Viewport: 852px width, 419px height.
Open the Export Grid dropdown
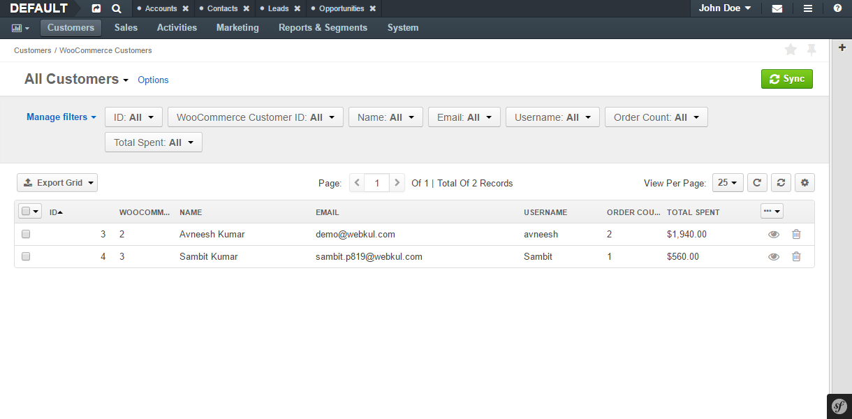click(57, 183)
